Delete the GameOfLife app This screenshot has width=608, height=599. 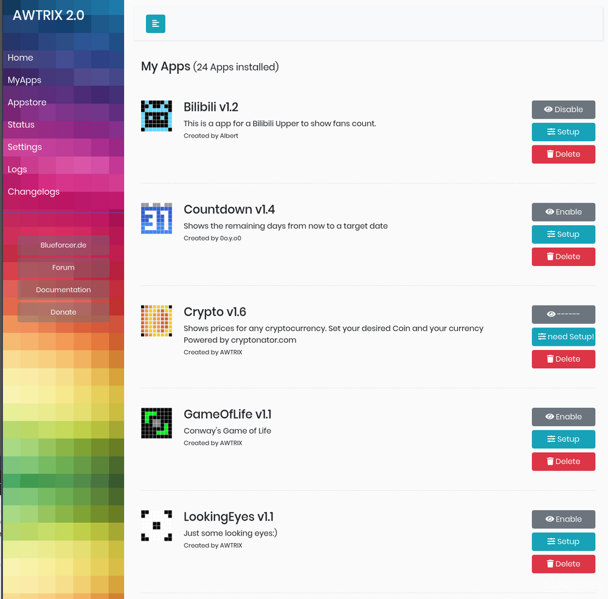point(564,462)
